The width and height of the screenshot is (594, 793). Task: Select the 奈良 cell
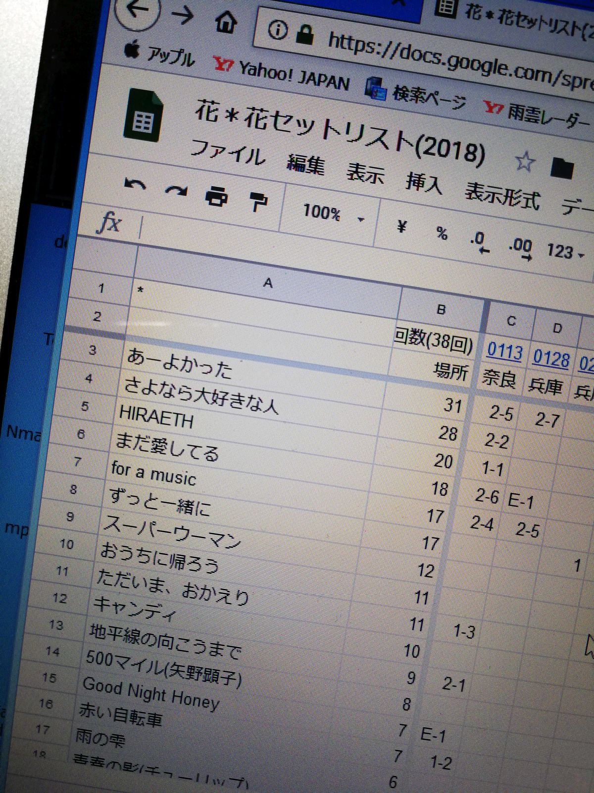[499, 379]
